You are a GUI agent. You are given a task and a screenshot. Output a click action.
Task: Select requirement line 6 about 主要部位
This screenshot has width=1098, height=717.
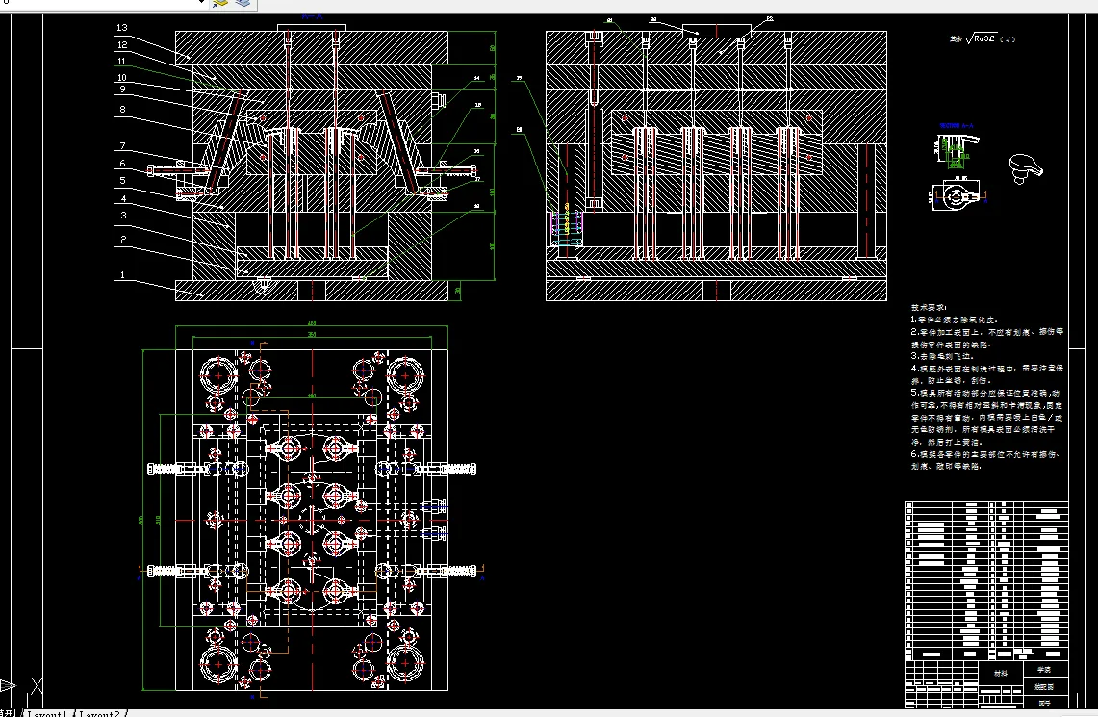click(x=986, y=460)
